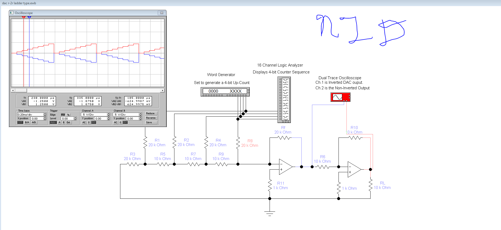Select resistor R6 zigzag symbol
The image size is (501, 230).
click(323, 167)
